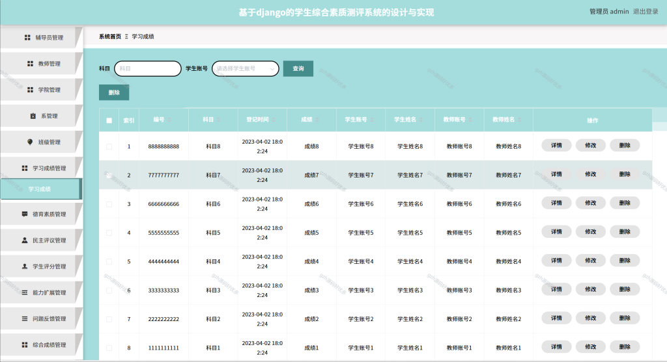Click 删除 for the 科目3 row
The image size is (667, 362).
[625, 289]
